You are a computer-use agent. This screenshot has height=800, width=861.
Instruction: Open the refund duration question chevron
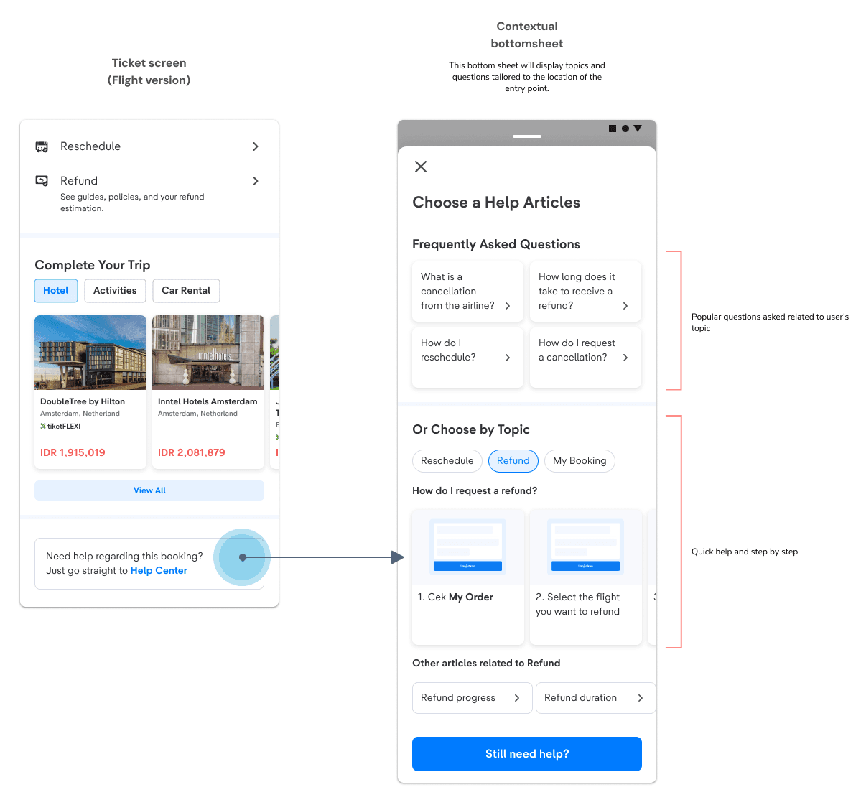625,306
